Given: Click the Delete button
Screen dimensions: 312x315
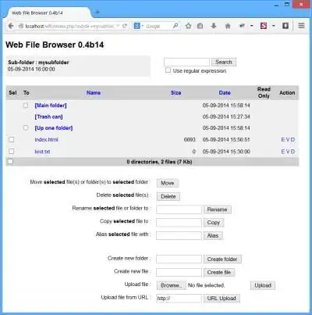Looking at the screenshot, I should coord(168,196).
